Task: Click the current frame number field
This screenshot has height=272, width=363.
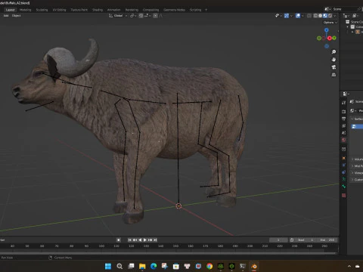Action: click(278, 240)
